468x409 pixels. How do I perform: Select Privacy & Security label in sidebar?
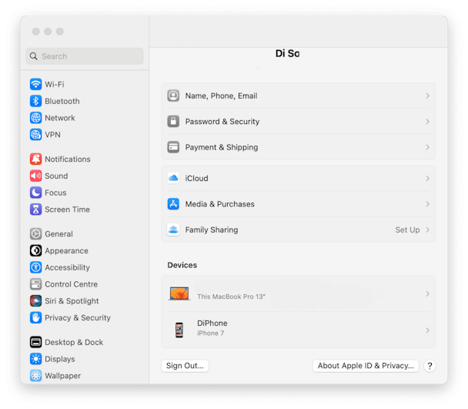click(x=78, y=317)
